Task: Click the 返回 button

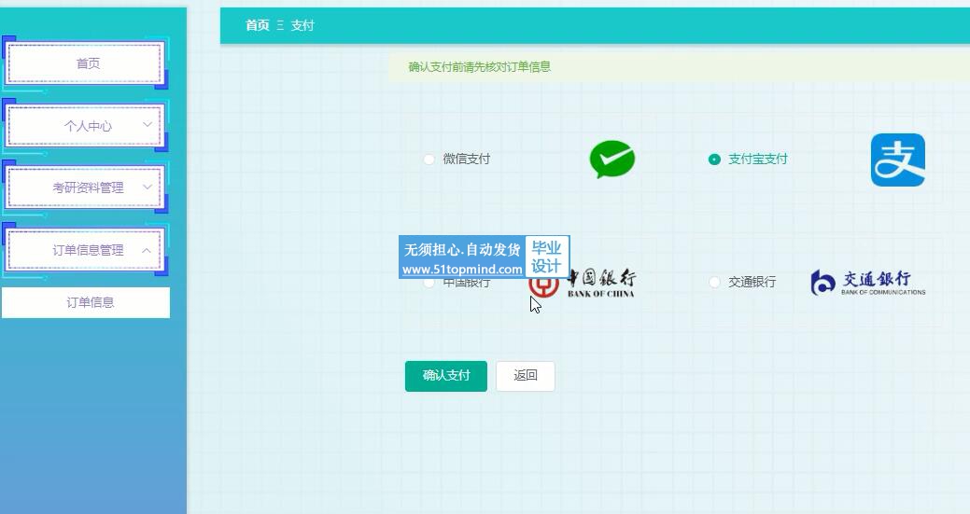Action: 526,376
